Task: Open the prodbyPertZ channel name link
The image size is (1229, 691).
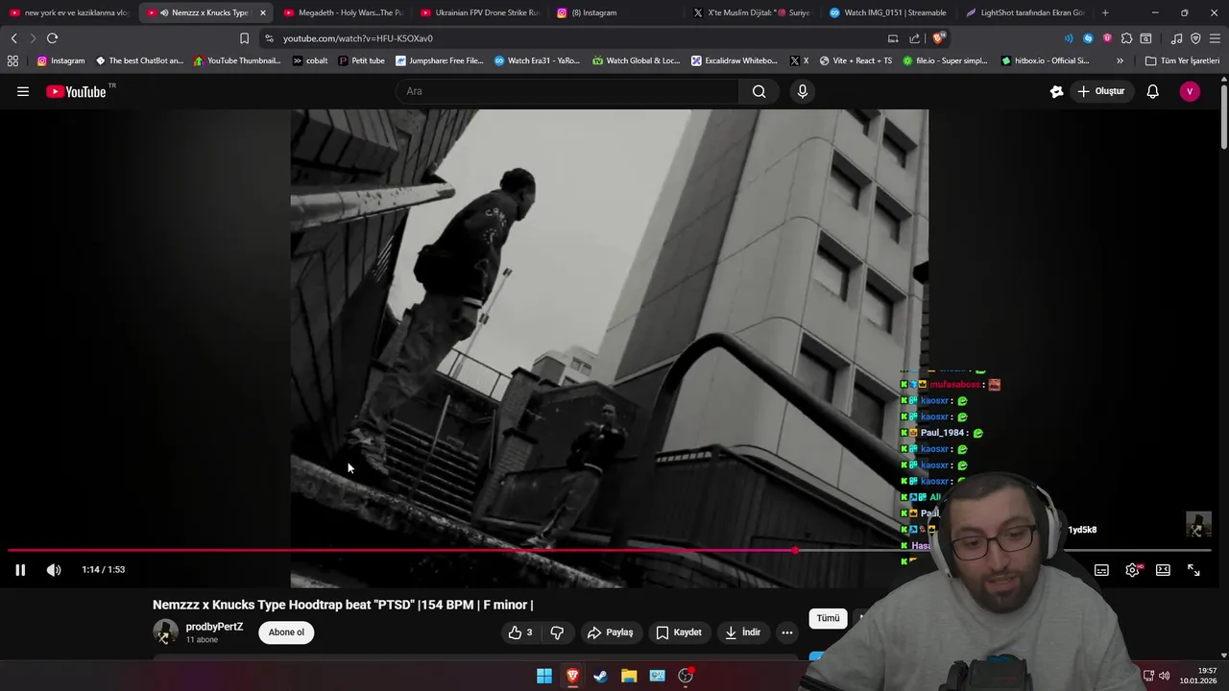Action: (x=214, y=627)
